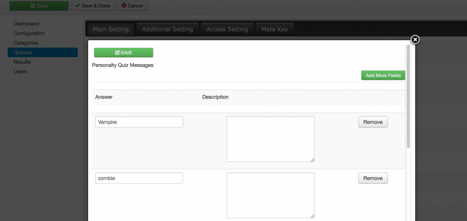Image resolution: width=467 pixels, height=221 pixels.
Task: Open Dashboard in the sidebar
Action: [x=26, y=24]
